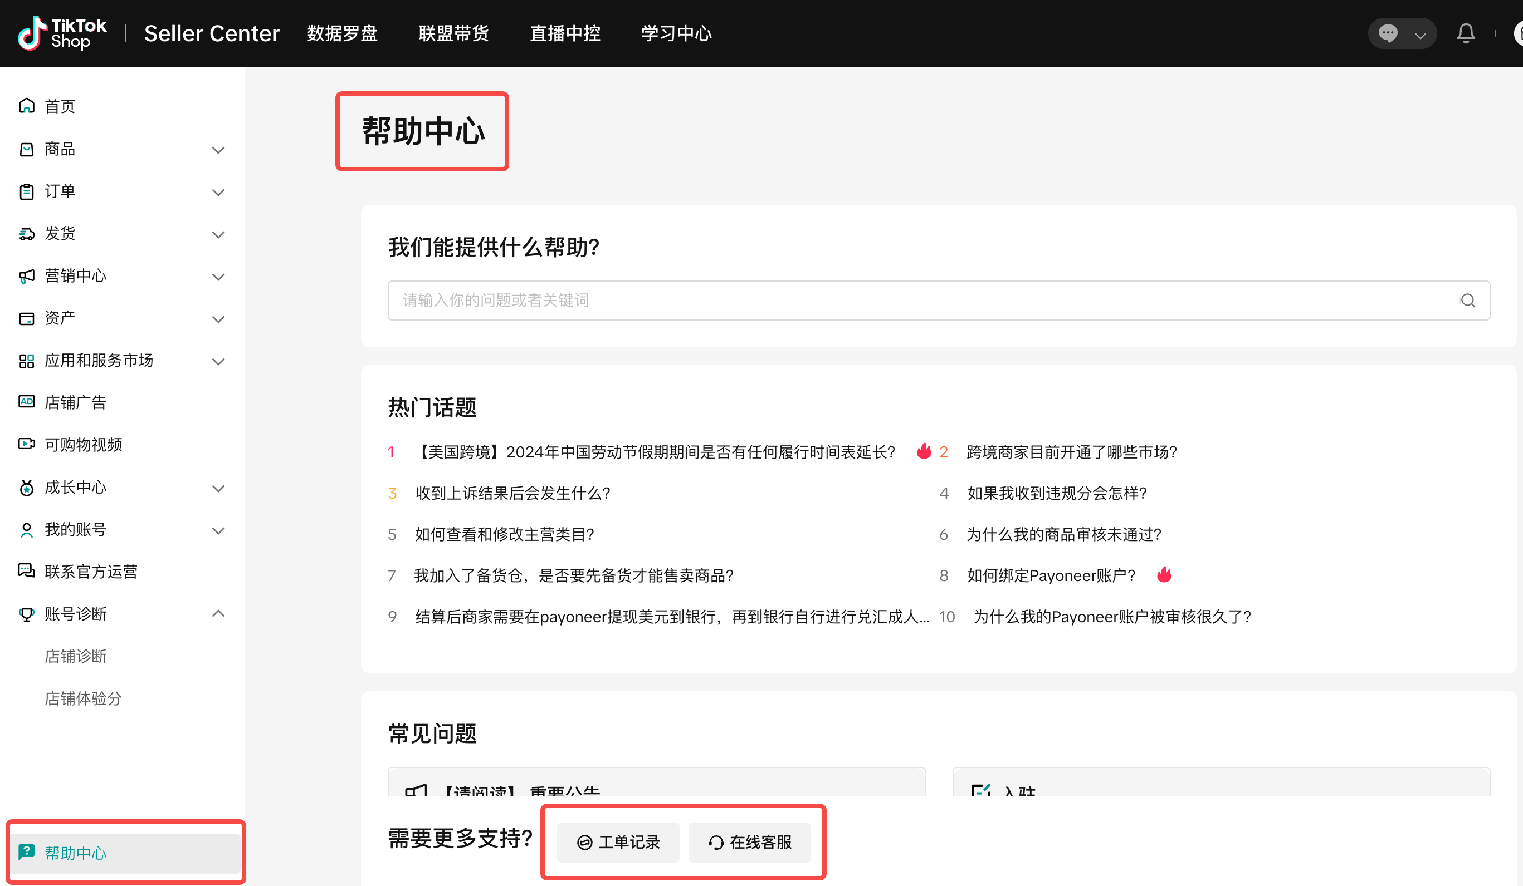Click the 店铺广告 AD icon
This screenshot has width=1523, height=886.
27,402
